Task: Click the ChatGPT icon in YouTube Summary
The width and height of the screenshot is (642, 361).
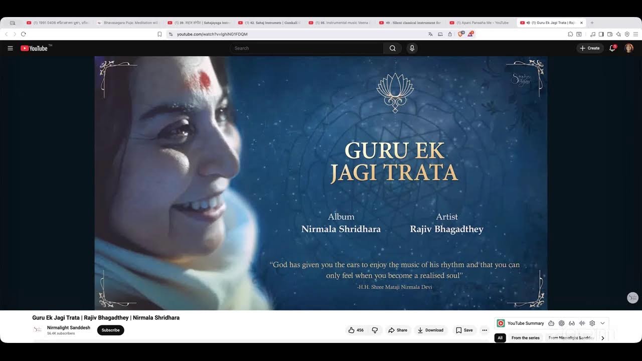Action: 562,323
